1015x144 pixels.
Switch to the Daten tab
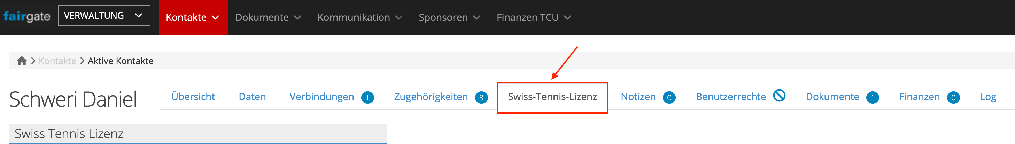point(252,97)
